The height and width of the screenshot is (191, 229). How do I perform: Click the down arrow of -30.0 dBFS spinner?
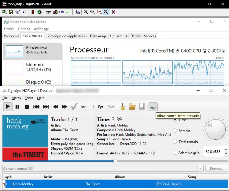[x=226, y=154]
